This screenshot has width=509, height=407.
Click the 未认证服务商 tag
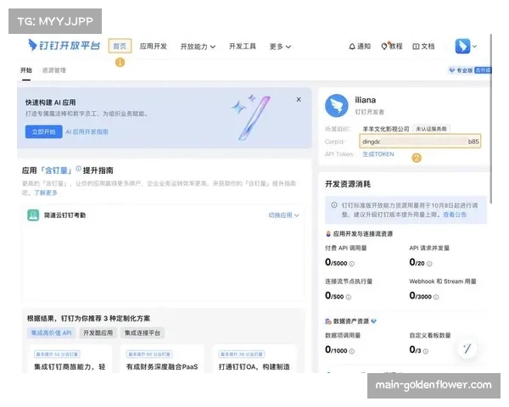coord(432,129)
